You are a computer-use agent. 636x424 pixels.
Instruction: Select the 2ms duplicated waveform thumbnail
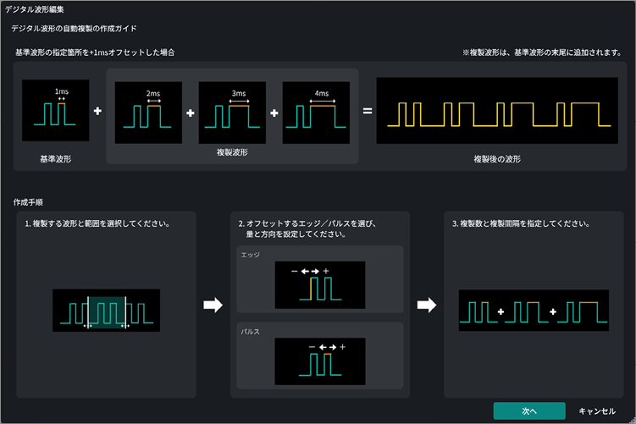pos(148,113)
